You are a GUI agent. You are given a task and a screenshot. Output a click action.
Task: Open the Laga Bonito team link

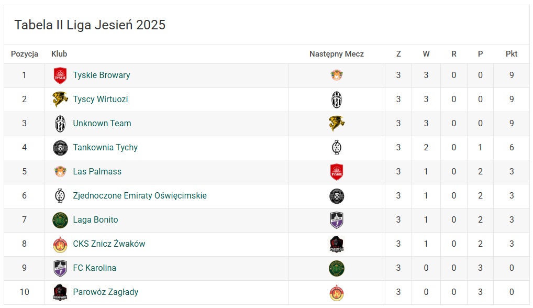[x=95, y=220]
